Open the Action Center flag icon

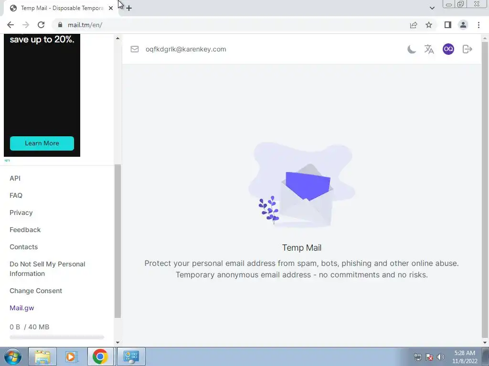[x=429, y=357]
